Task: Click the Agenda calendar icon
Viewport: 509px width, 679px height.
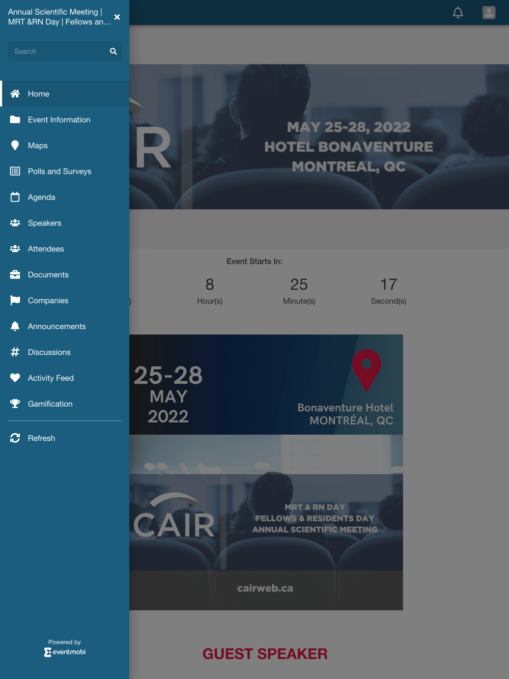Action: pyautogui.click(x=15, y=197)
